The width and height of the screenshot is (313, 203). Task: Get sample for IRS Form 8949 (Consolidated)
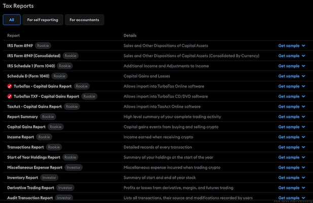289,56
